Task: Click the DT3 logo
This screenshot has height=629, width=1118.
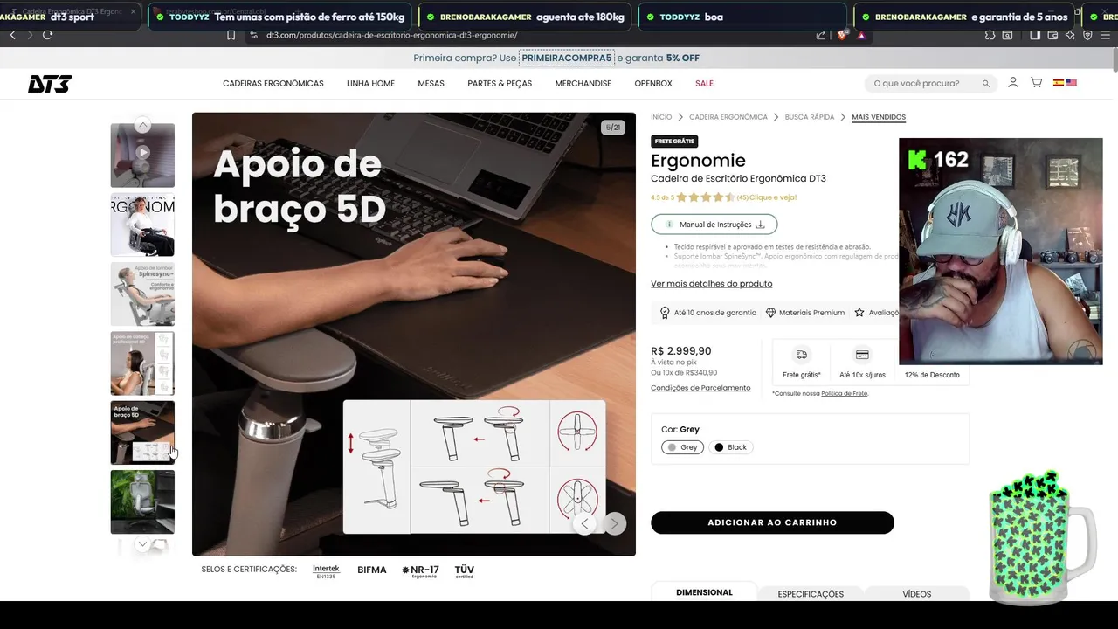Action: pos(50,84)
